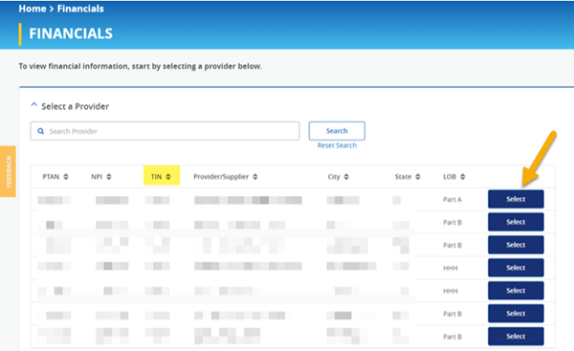Click the NPI column header text
Screen dimensions: 574x351
click(97, 177)
